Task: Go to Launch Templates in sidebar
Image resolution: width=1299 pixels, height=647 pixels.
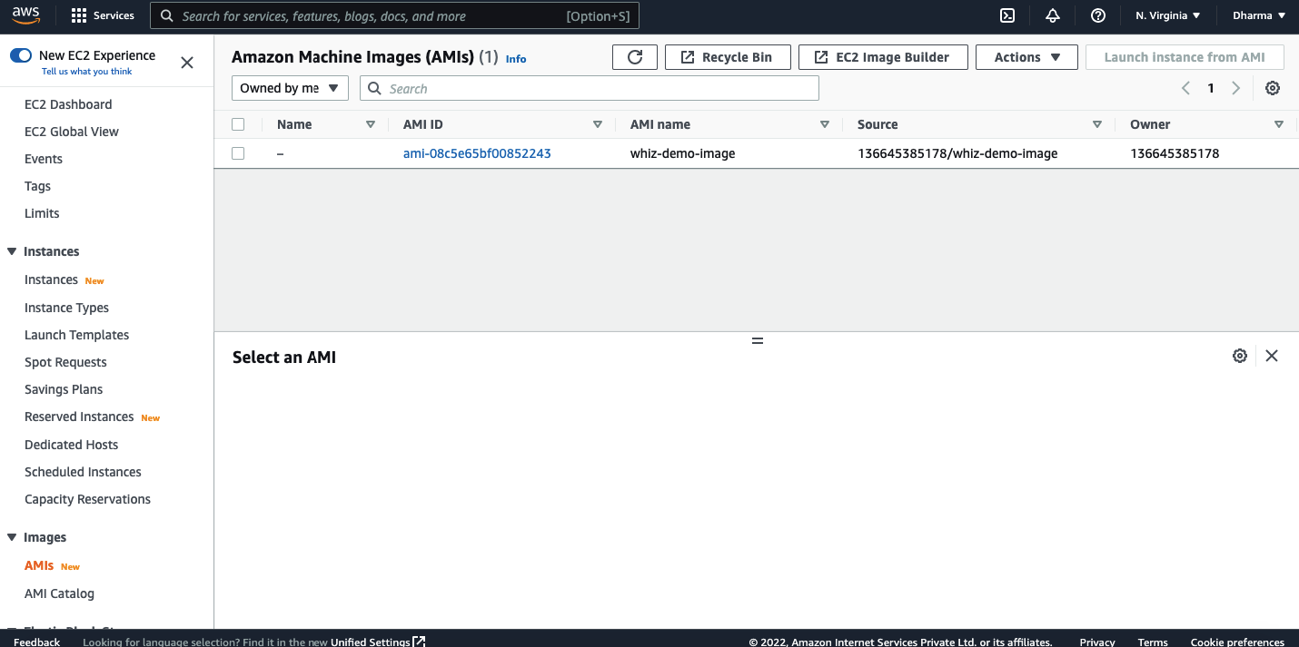Action: [76, 335]
